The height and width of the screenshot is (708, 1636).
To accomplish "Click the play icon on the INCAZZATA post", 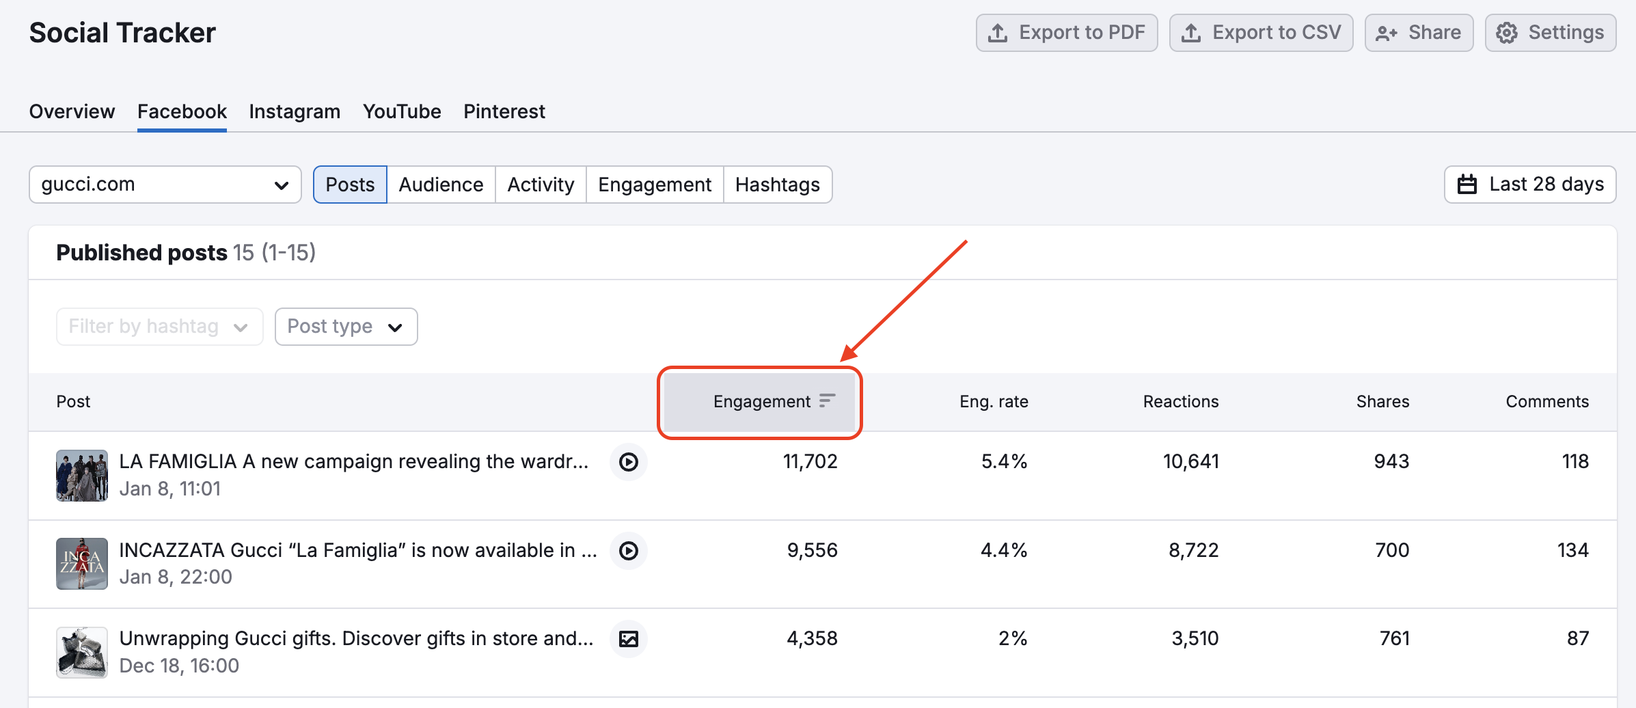I will tap(628, 550).
